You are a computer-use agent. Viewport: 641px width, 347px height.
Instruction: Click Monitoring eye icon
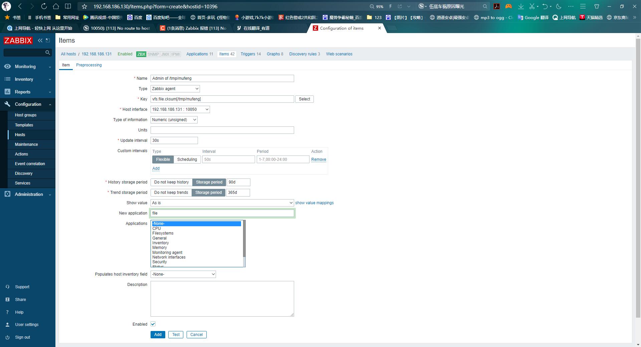coord(7,66)
